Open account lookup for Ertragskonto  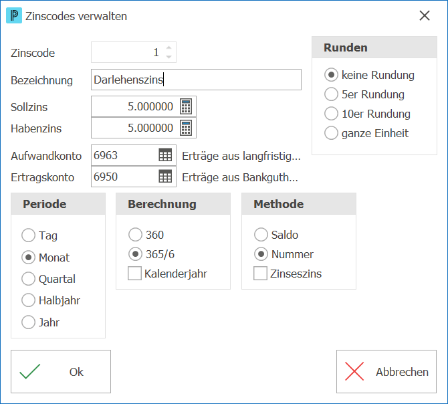click(165, 177)
